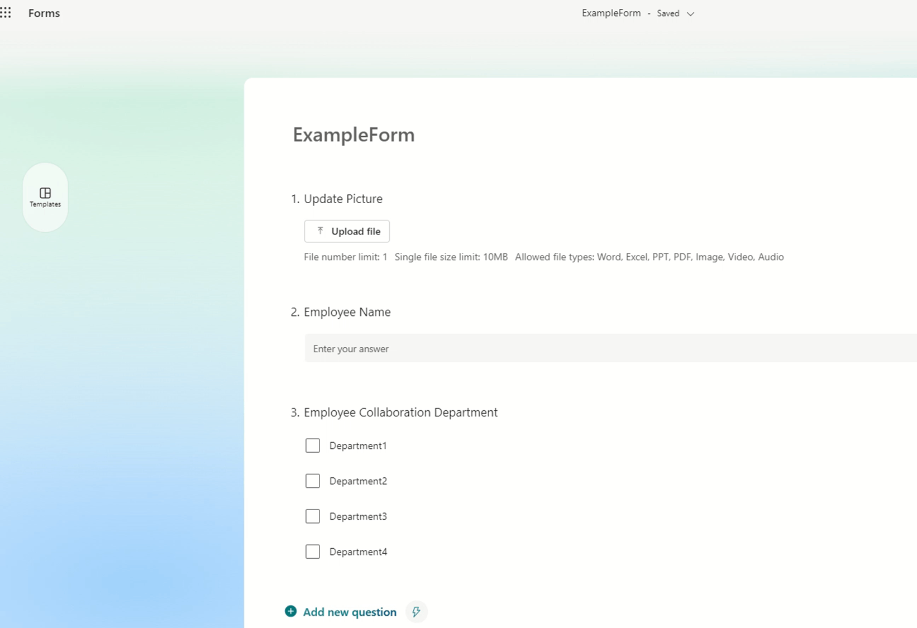Click the 'Department4' option label
This screenshot has width=917, height=628.
click(x=358, y=552)
